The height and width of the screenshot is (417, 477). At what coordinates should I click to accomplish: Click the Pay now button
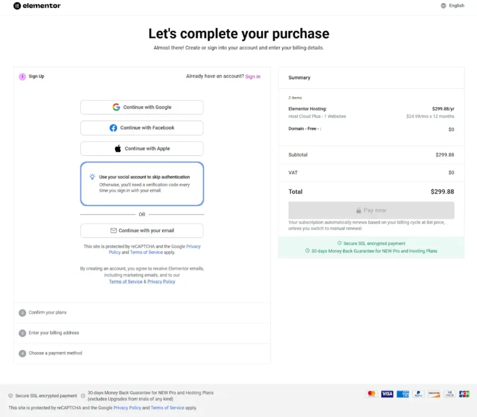[x=371, y=210]
